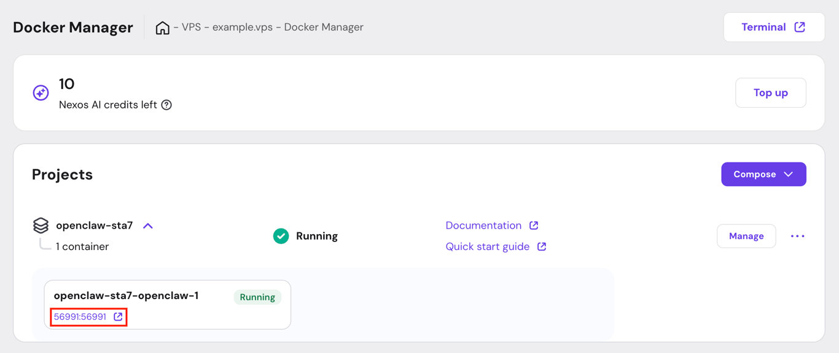
Task: Open the Compose dropdown menu
Action: [x=763, y=174]
